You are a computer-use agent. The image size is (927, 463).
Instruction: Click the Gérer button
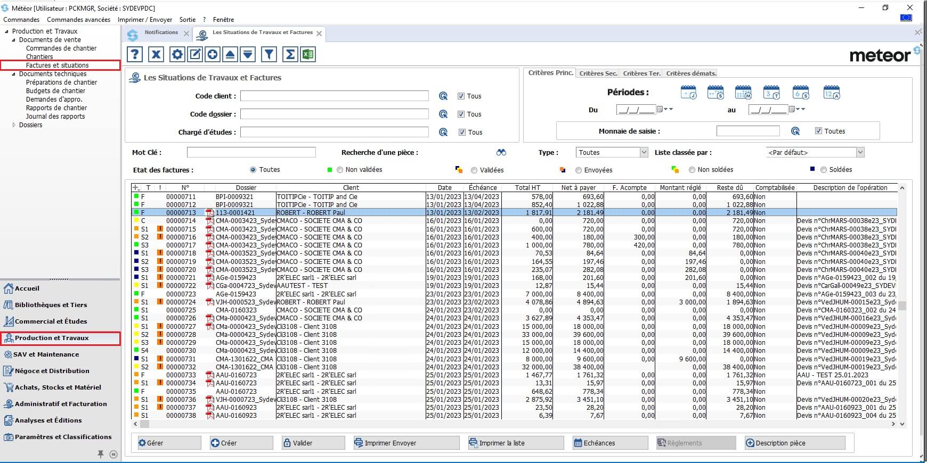(x=168, y=443)
